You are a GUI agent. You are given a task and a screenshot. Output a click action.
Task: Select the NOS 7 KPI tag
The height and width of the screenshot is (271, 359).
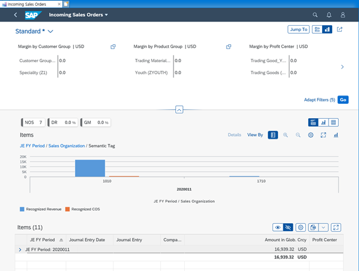33,122
